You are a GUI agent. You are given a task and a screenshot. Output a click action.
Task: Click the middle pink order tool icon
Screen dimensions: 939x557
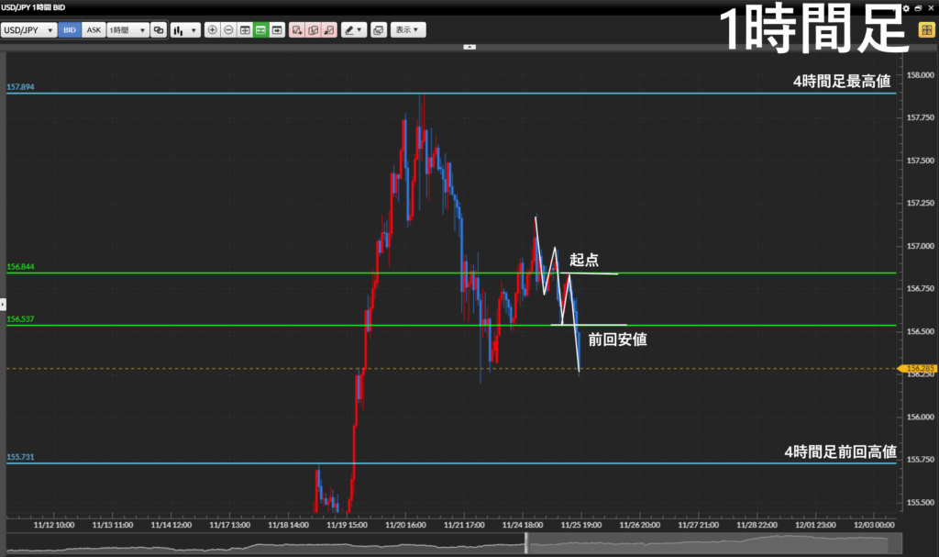313,29
